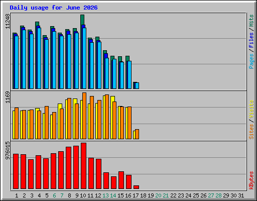Click the KBytes legend label
This screenshot has height=201, width=257.
[251, 180]
